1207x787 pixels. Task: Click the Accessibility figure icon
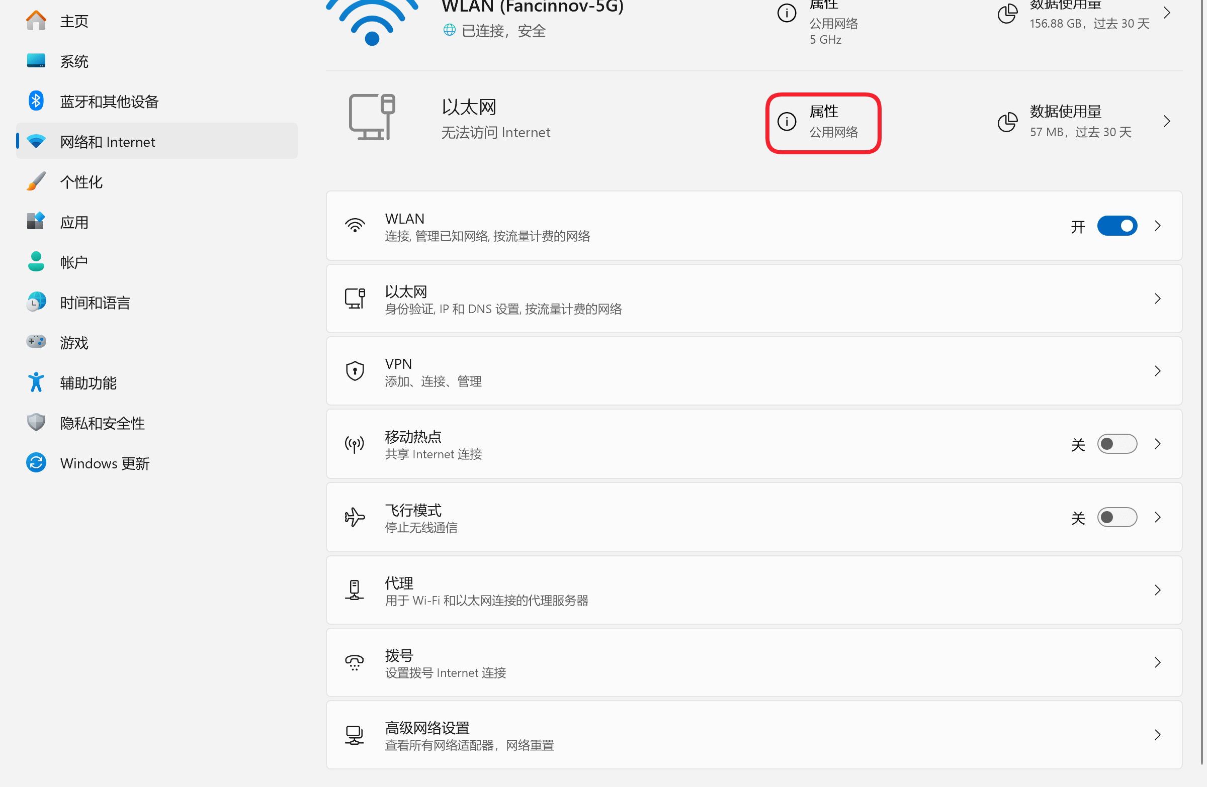pyautogui.click(x=36, y=382)
